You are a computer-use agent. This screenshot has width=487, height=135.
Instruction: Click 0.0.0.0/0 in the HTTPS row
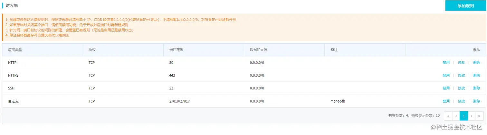coord(257,75)
